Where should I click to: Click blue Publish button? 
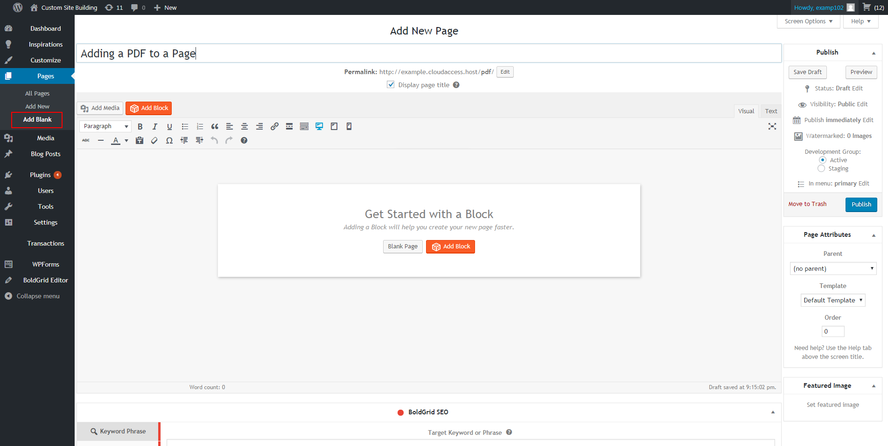coord(861,205)
